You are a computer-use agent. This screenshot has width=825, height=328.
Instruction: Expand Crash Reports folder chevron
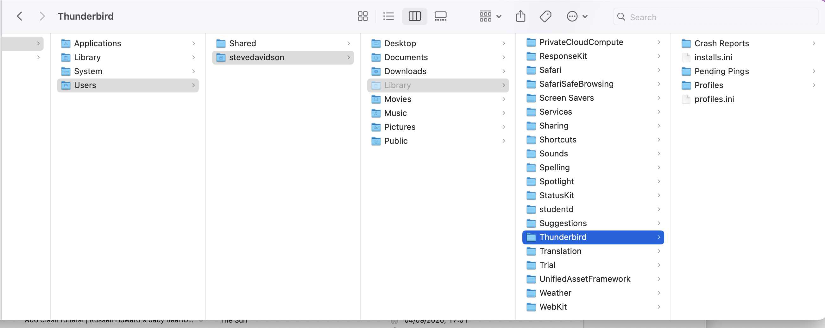[x=814, y=43]
